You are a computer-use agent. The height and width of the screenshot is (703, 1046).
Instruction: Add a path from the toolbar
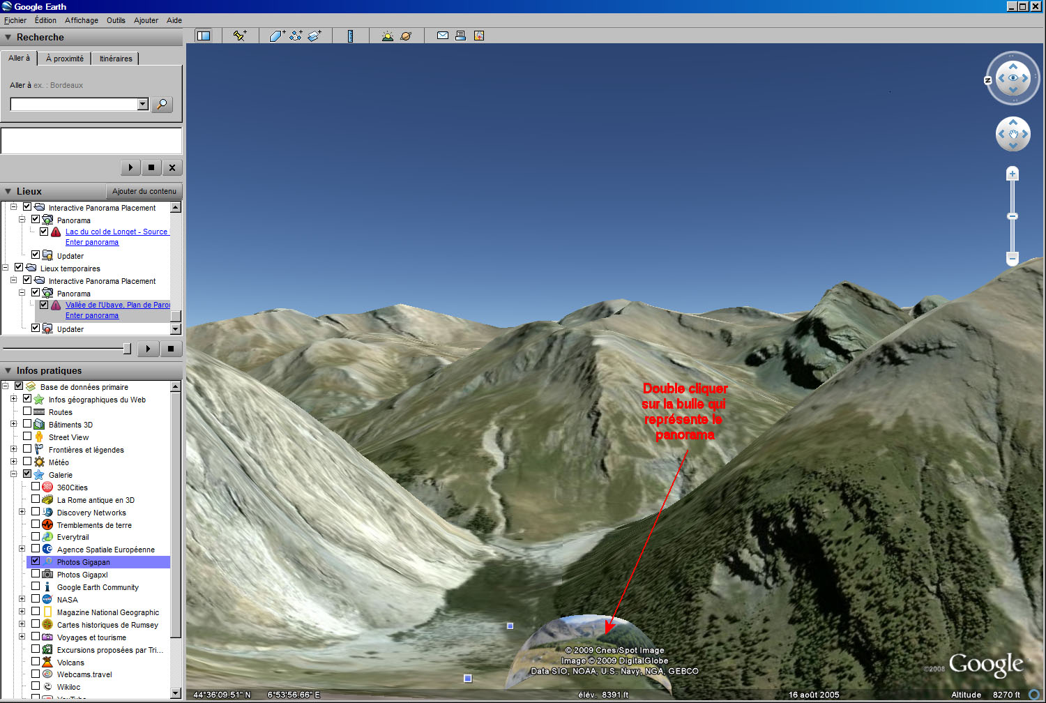click(296, 36)
